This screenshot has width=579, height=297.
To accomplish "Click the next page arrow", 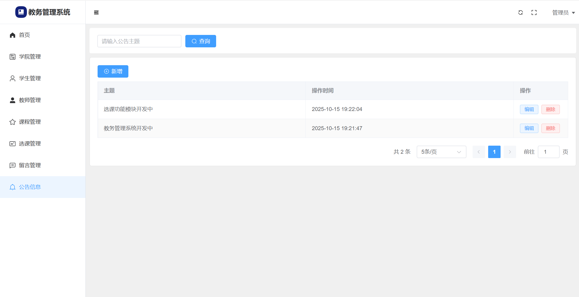I will tap(510, 152).
